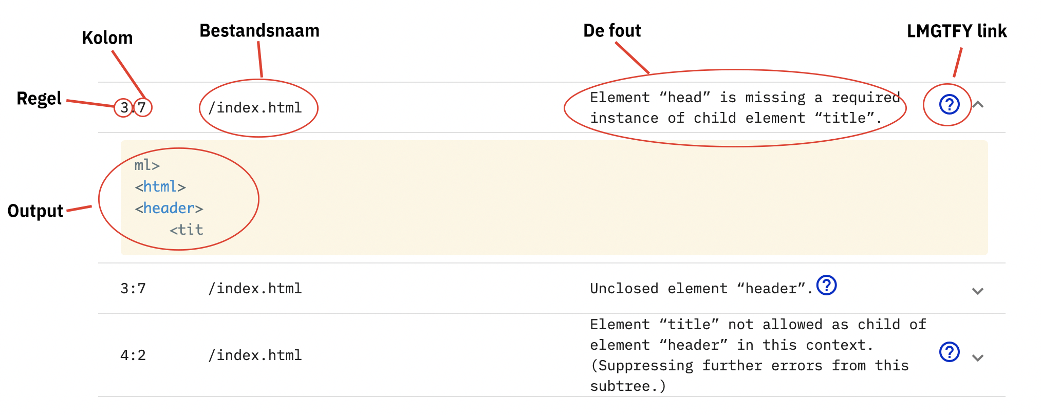1041x415 pixels.
Task: Select the title not allowed error message
Action: tap(758, 355)
